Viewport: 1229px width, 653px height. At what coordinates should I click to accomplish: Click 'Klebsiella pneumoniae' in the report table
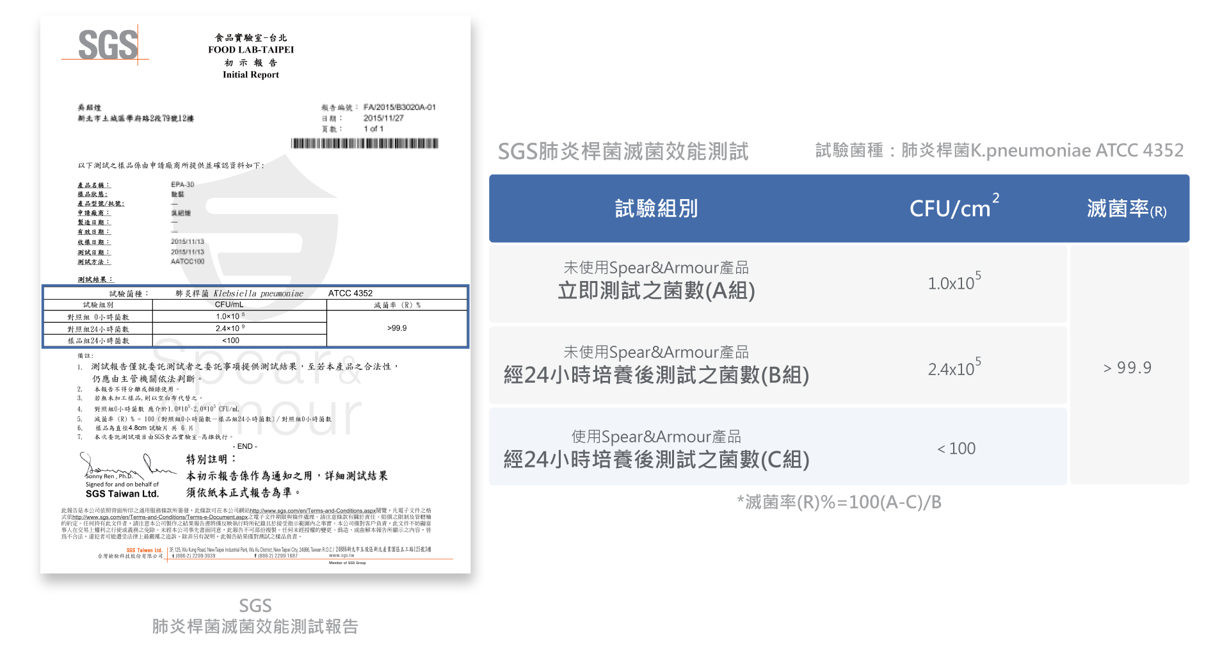click(259, 293)
